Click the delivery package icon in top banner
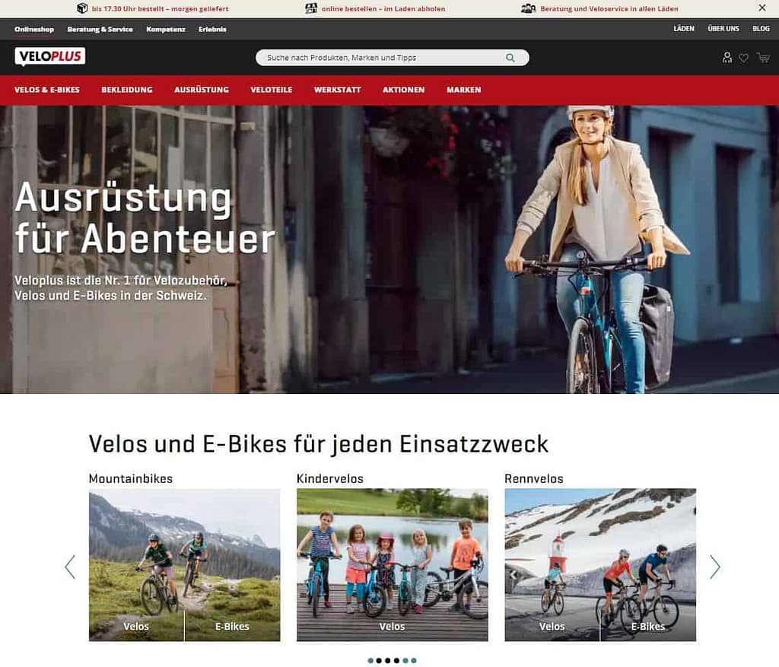The width and height of the screenshot is (779, 667). [x=82, y=8]
